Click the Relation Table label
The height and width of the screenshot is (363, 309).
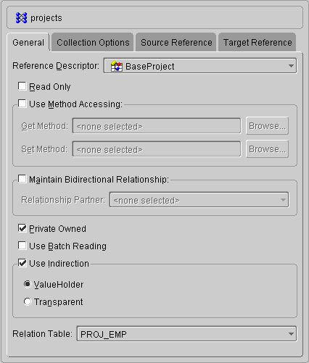point(43,334)
